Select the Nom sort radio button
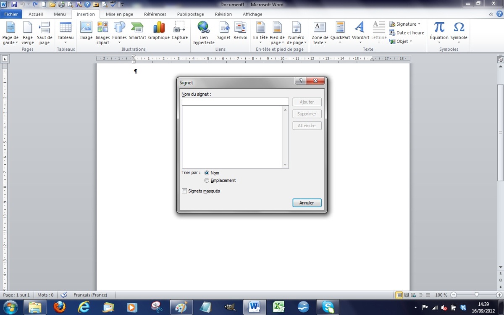The image size is (504, 315). 207,173
